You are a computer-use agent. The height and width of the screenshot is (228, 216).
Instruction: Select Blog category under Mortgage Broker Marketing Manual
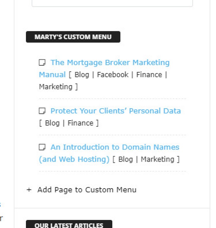[81, 75]
